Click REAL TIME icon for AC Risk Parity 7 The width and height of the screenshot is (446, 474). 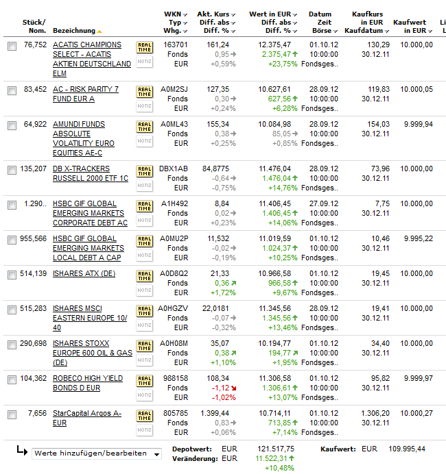pyautogui.click(x=144, y=92)
